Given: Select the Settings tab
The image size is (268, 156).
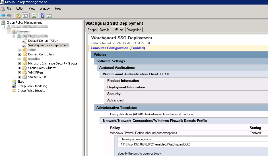Looking at the screenshot, I should coord(118,29).
